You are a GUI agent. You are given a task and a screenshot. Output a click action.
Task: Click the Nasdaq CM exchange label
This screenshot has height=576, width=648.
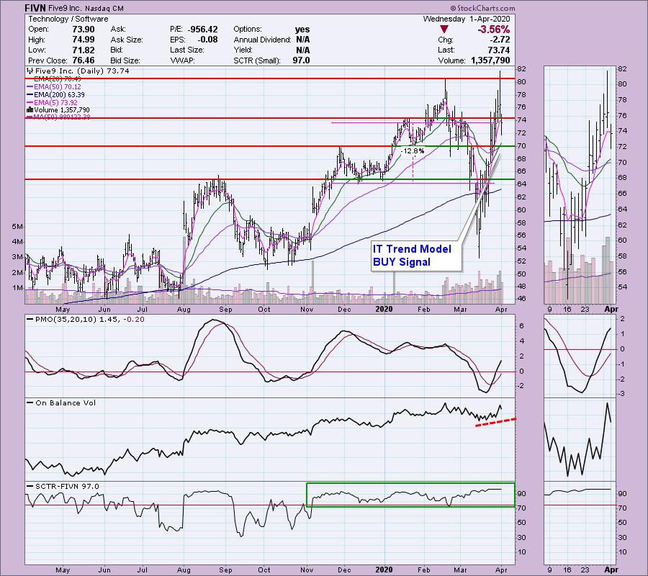pos(105,8)
